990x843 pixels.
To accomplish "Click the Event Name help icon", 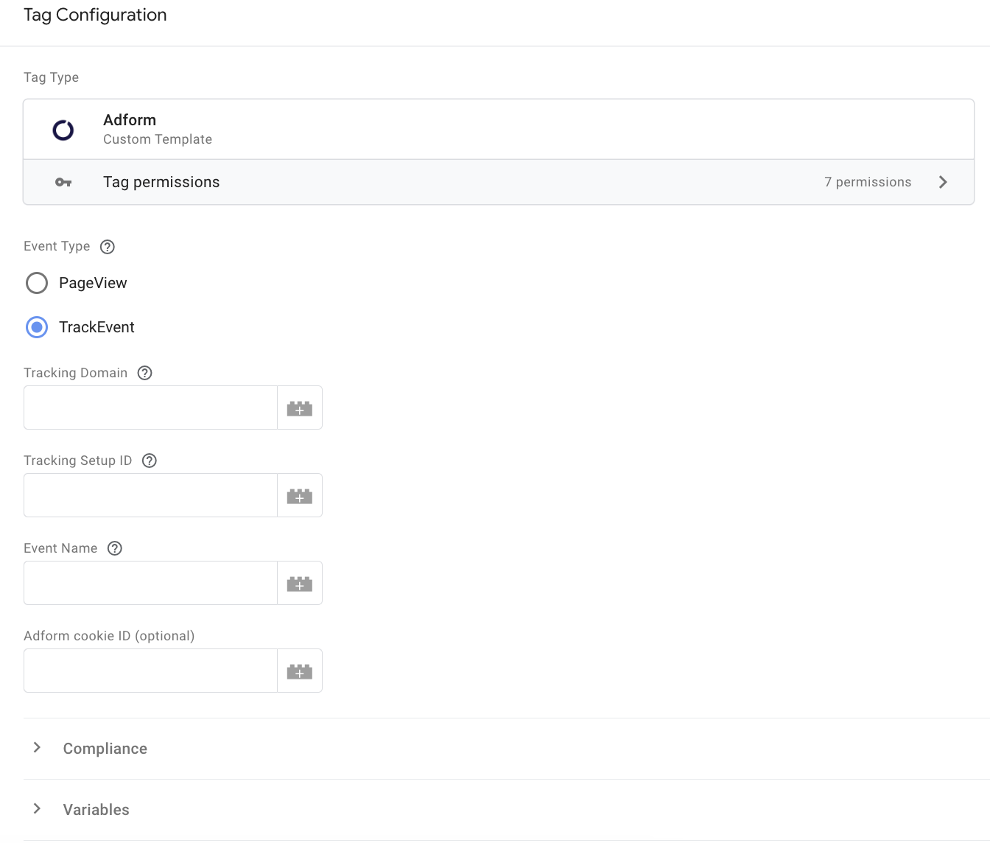I will pos(115,548).
